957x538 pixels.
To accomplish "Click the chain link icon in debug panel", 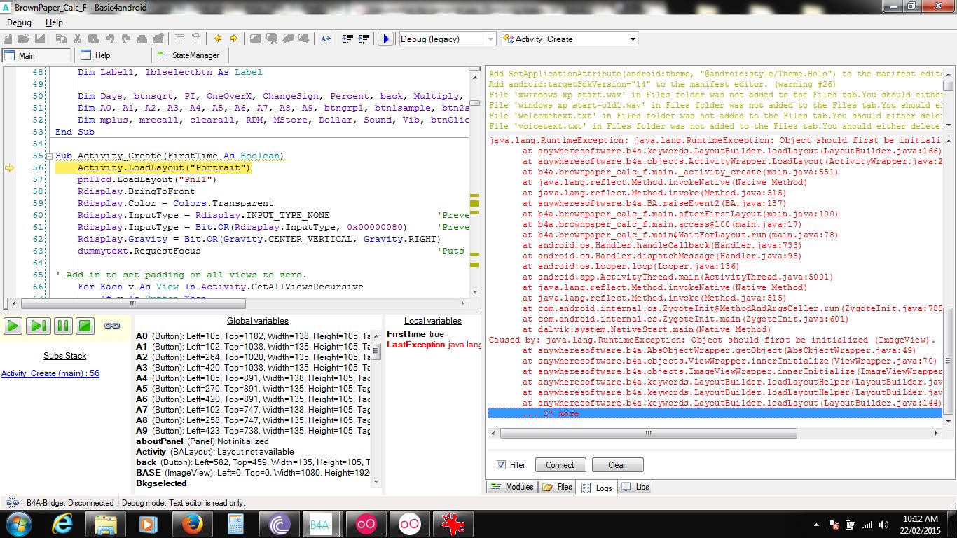I will pos(112,326).
